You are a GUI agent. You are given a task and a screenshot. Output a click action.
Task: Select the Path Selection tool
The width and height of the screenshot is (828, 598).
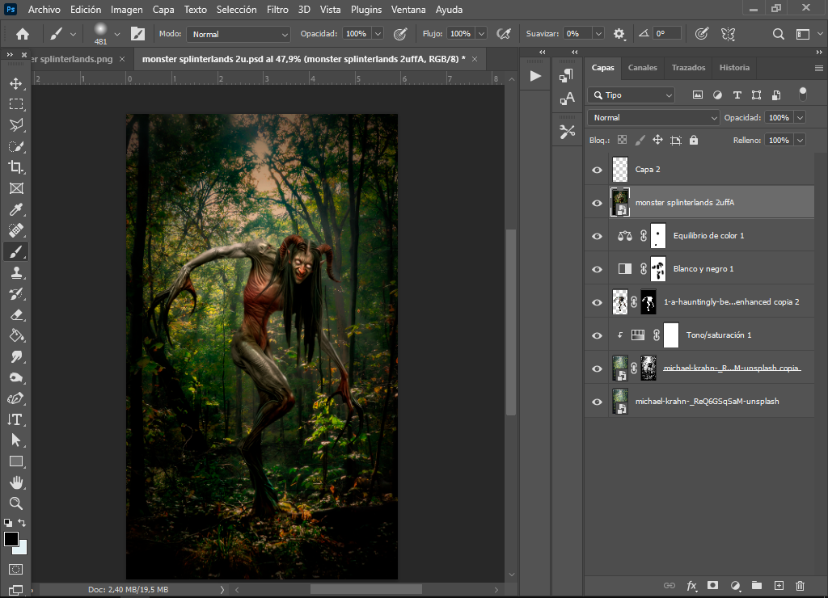click(16, 440)
